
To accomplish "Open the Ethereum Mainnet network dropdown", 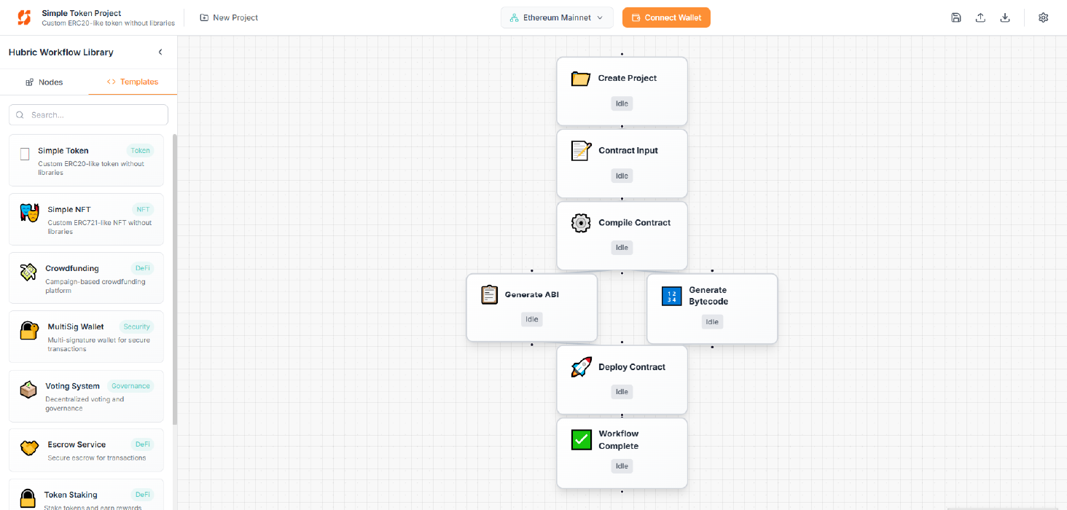I will tap(557, 17).
